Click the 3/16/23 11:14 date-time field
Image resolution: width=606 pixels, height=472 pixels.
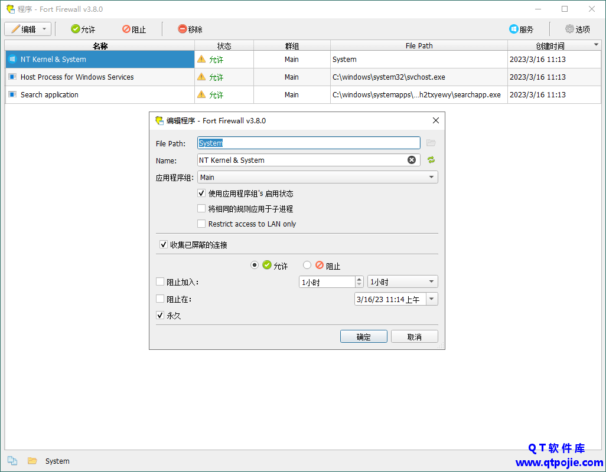click(390, 299)
